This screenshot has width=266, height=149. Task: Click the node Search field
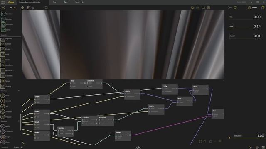pos(10,35)
